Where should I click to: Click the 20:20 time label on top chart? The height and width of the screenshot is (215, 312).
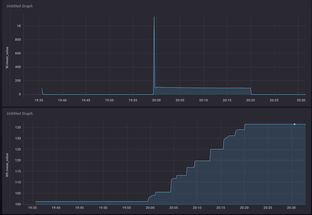click(251, 100)
